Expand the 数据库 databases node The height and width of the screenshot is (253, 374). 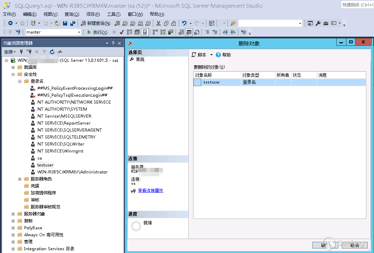(x=13, y=67)
